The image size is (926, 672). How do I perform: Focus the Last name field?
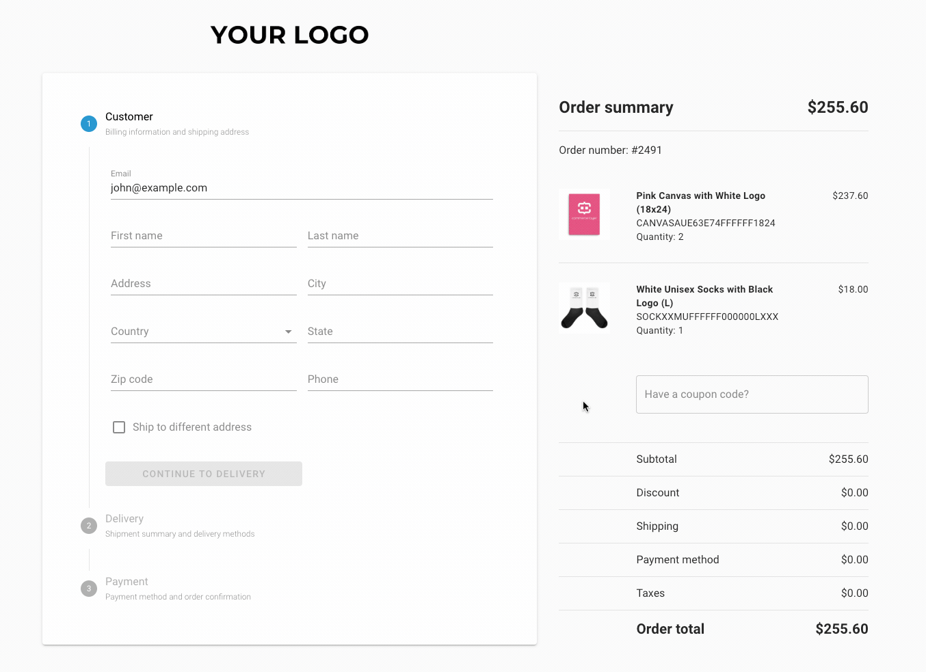(x=400, y=236)
